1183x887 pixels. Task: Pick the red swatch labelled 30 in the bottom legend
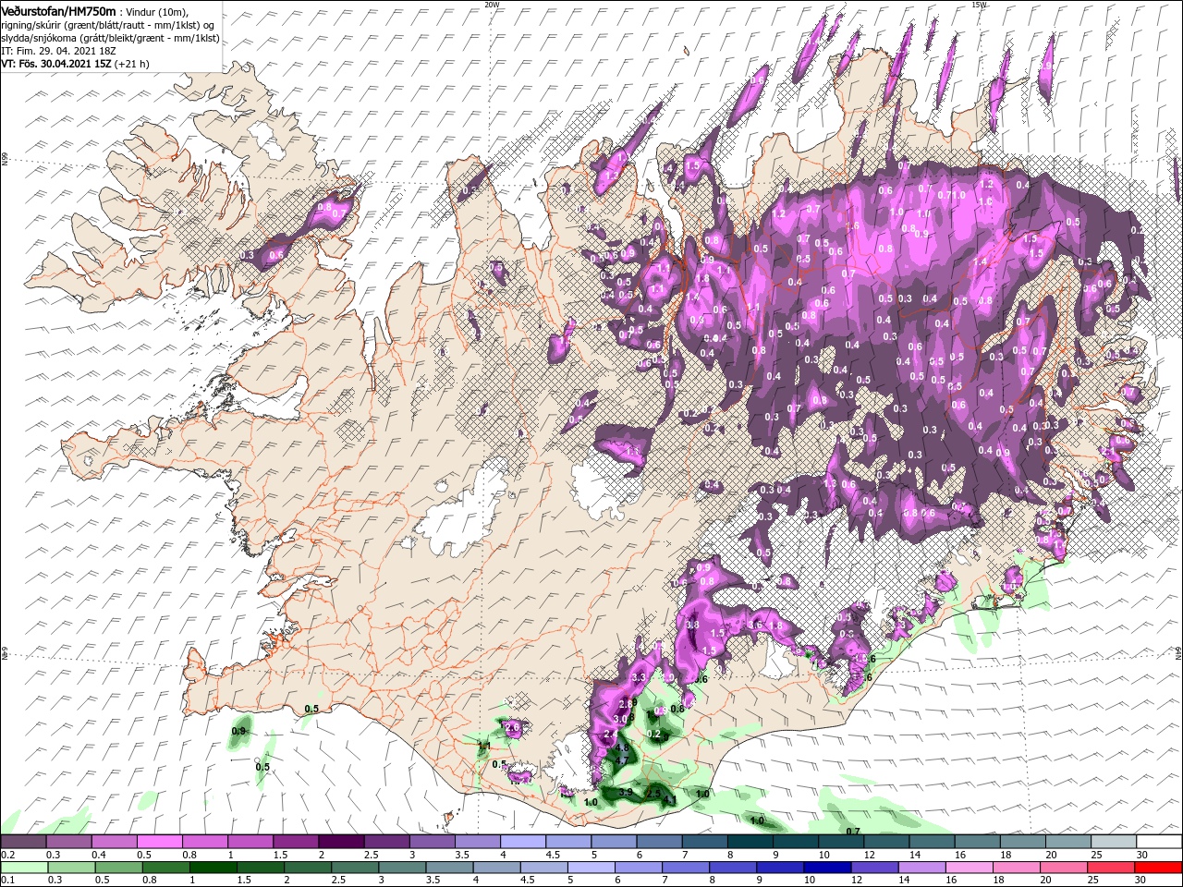1159,868
